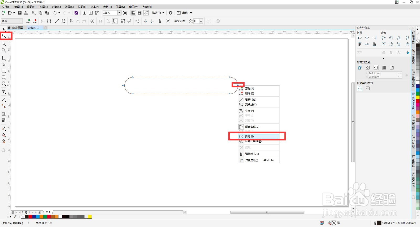Toggle Show grid button
The image size is (420, 227).
(x=140, y=13)
